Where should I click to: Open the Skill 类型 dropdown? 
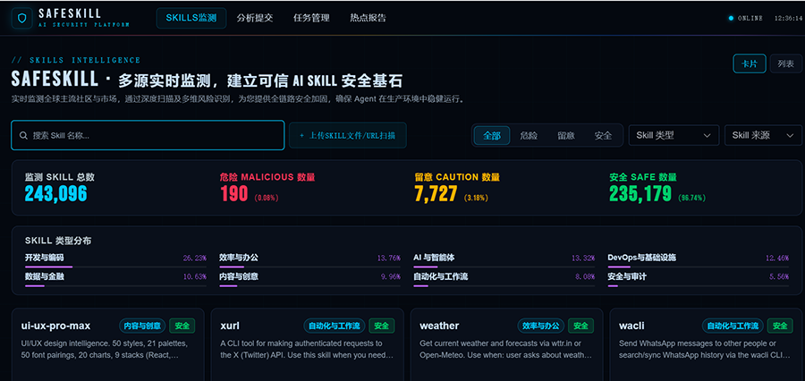[x=674, y=135]
